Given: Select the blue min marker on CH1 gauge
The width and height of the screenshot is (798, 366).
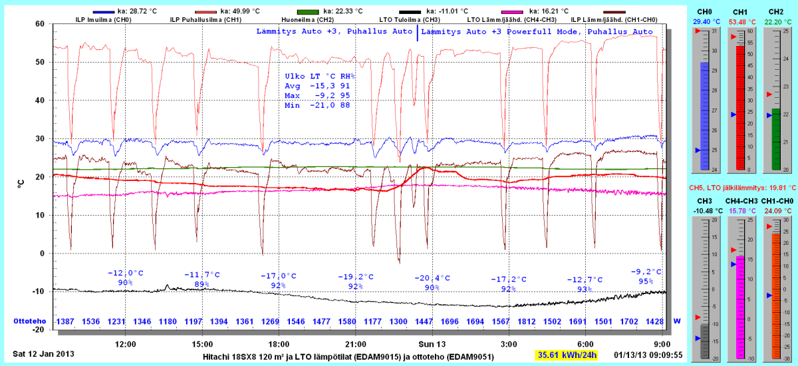Looking at the screenshot, I should (x=733, y=115).
